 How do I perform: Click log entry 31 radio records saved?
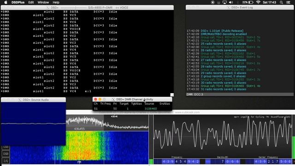[223, 89]
